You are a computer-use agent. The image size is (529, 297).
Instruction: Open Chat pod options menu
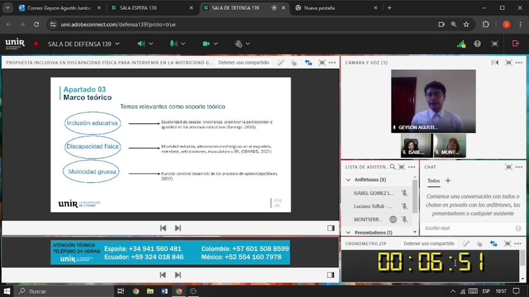pyautogui.click(x=519, y=167)
